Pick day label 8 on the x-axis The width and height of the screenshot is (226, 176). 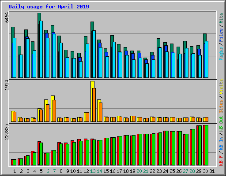tap(61, 171)
